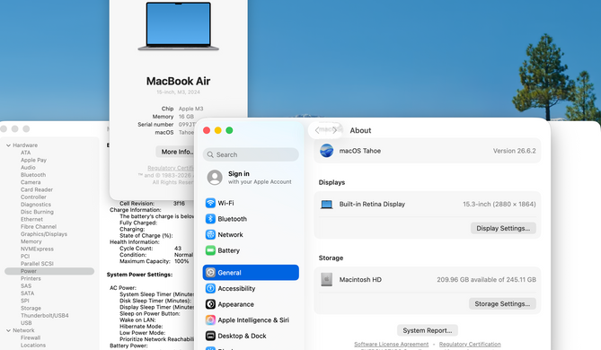Open Storage Settings button
The image size is (601, 350).
502,303
